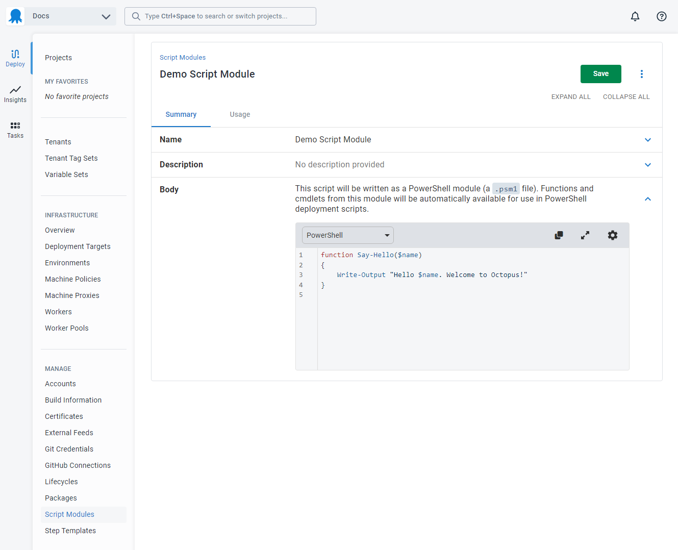Open the Tasks section
Image resolution: width=678 pixels, height=550 pixels.
click(15, 130)
